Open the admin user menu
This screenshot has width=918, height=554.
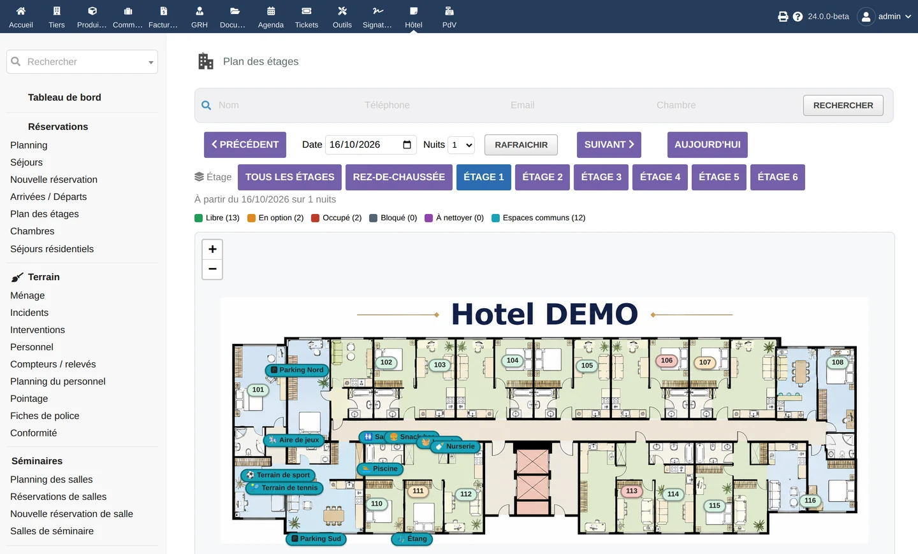tap(884, 17)
